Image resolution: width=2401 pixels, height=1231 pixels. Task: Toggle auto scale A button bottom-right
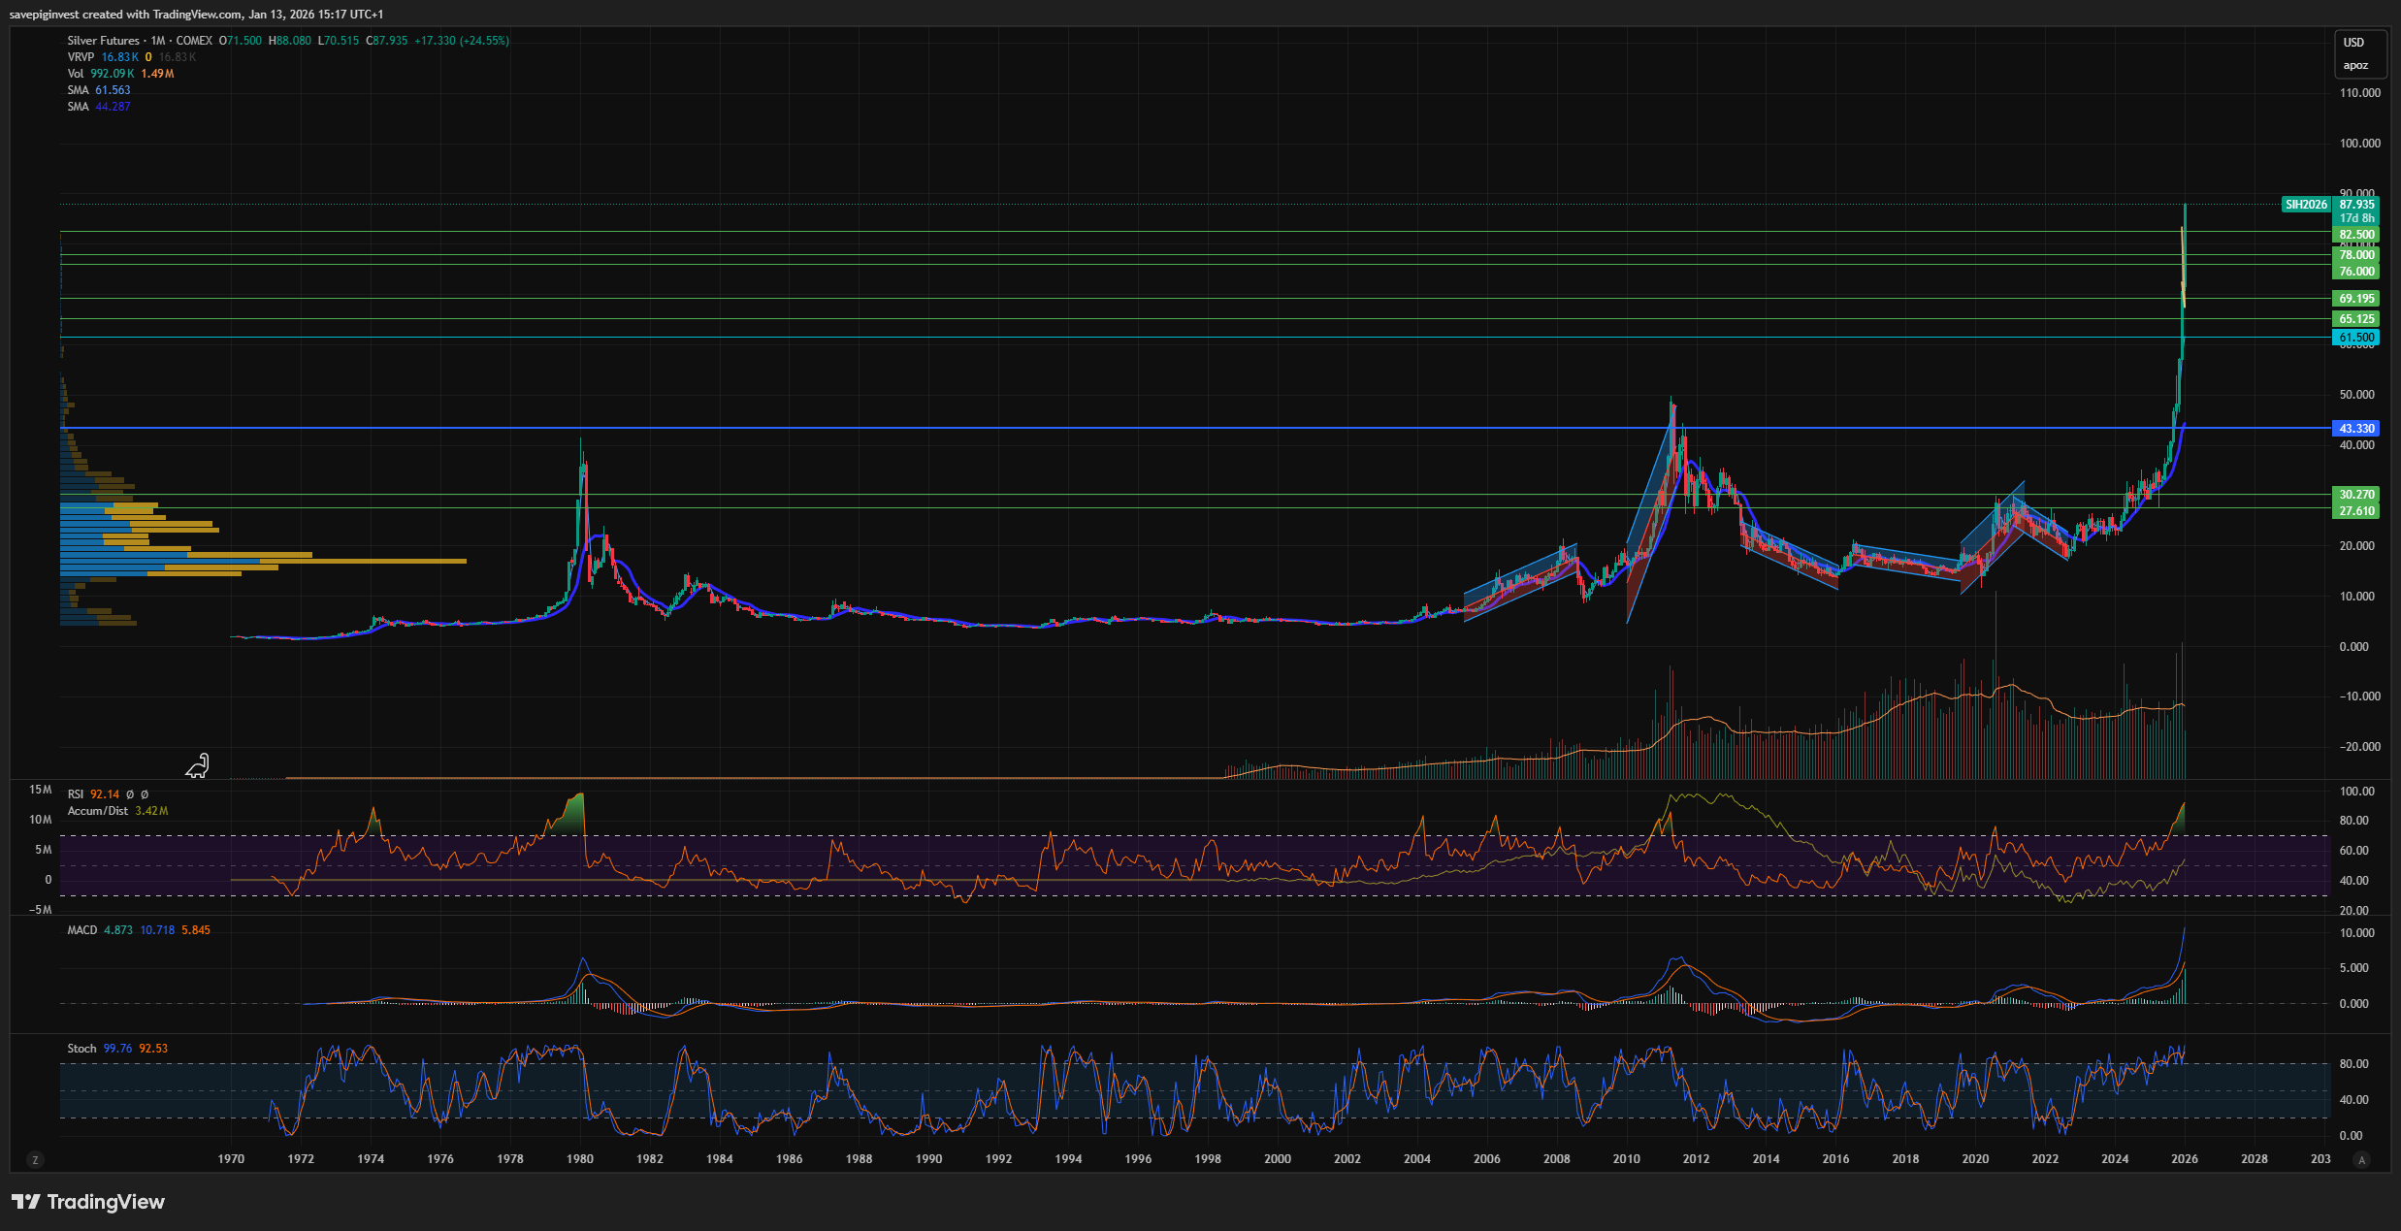pos(2361,1159)
